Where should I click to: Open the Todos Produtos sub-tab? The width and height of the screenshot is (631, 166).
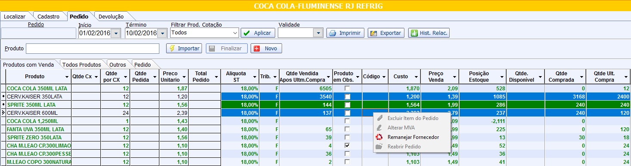tap(81, 65)
